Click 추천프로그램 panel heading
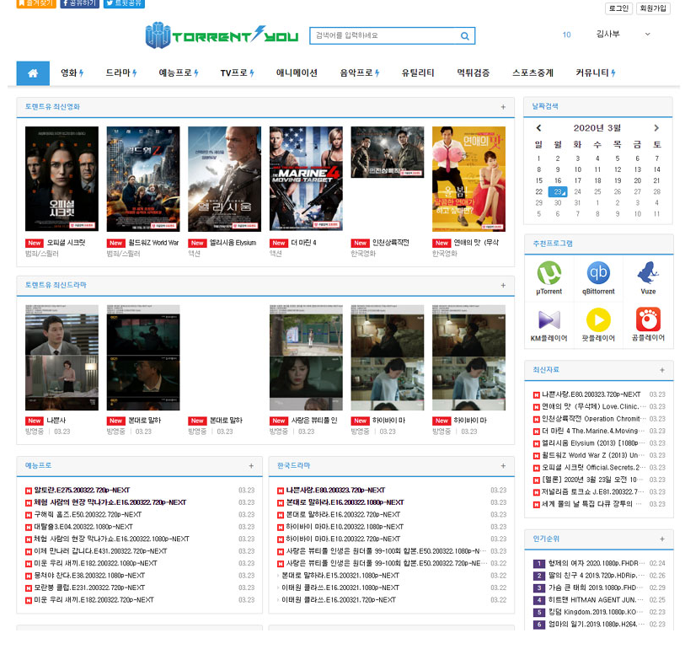685x649 pixels. tap(552, 244)
